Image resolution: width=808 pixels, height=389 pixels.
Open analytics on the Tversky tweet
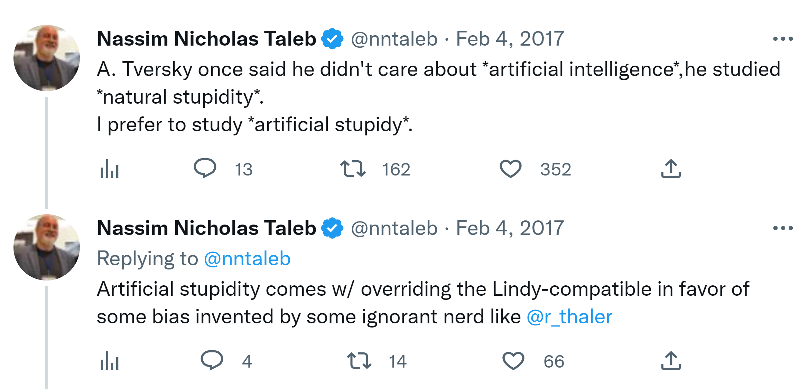109,169
